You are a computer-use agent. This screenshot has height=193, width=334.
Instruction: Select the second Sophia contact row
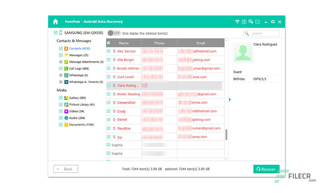point(165,154)
